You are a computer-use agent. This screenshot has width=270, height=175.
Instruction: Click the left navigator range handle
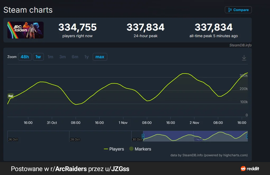tap(143, 136)
